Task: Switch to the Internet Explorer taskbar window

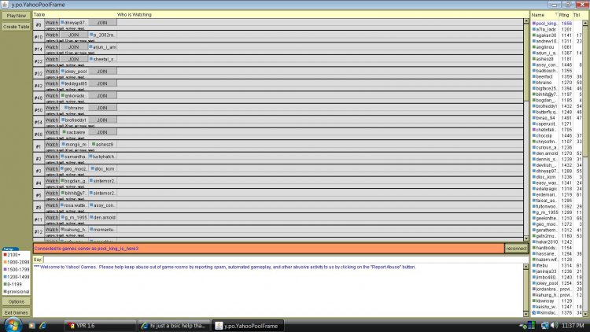Action: click(x=174, y=326)
